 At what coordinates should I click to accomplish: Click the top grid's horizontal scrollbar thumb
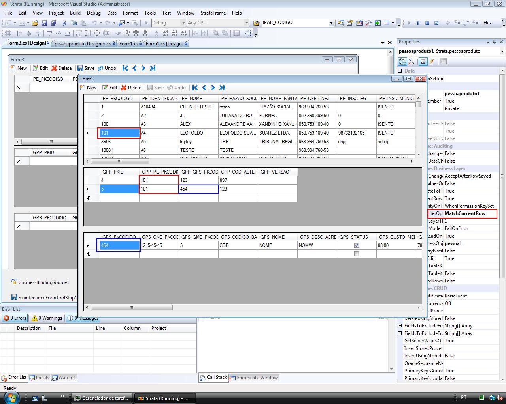(x=120, y=161)
